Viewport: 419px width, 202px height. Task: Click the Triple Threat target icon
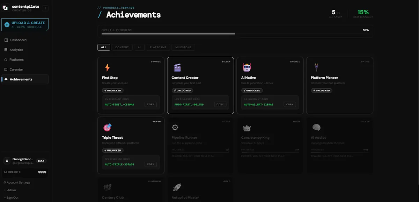pyautogui.click(x=107, y=127)
